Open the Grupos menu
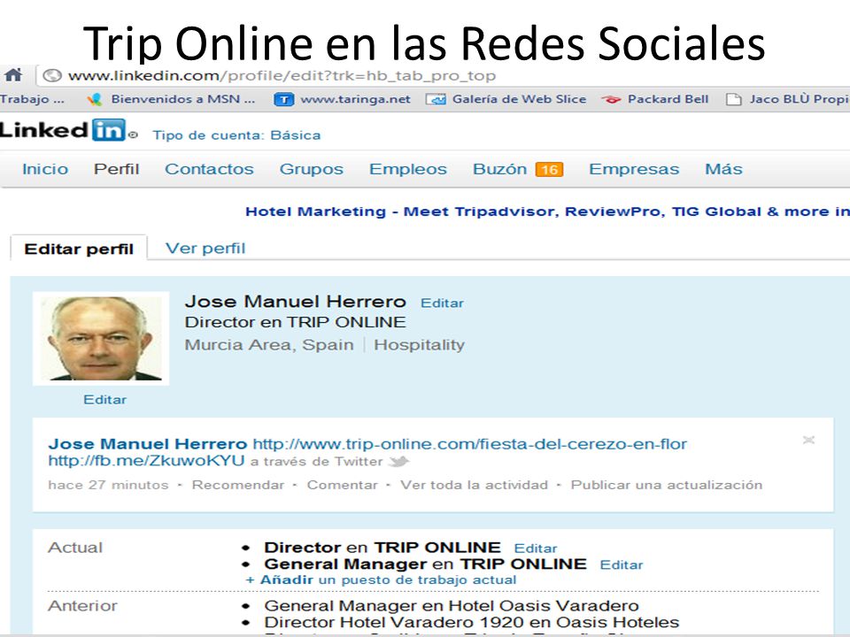This screenshot has height=637, width=850. [311, 169]
